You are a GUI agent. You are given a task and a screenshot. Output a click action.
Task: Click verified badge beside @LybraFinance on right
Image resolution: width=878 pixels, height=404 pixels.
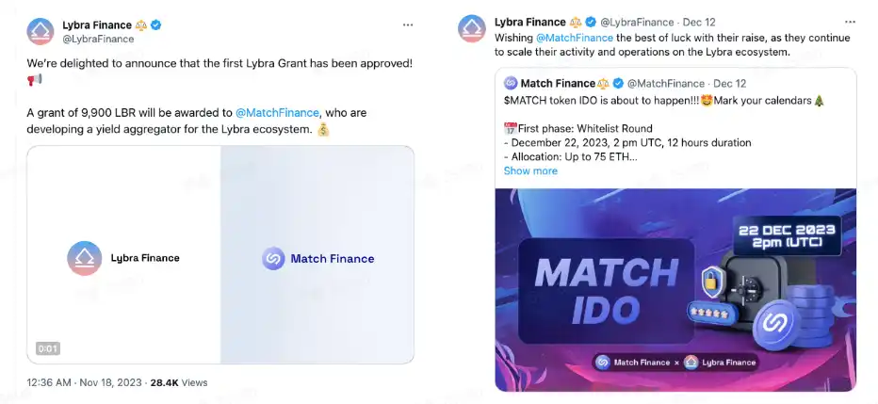tap(591, 22)
